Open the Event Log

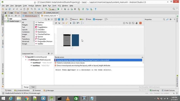pos(154,90)
